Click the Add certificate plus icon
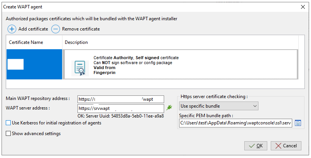This screenshot has width=311, height=158. (12, 29)
